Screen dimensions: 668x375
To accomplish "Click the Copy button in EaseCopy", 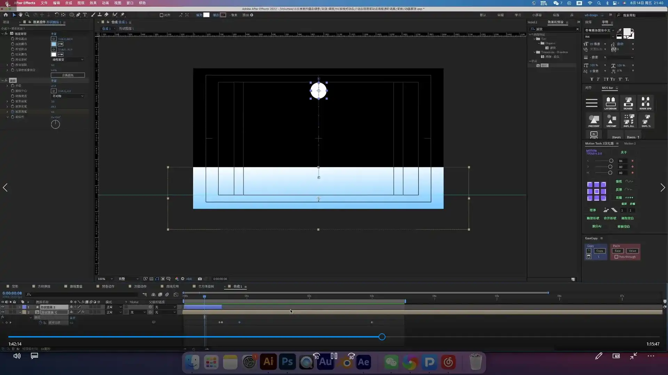I will 599,251.
